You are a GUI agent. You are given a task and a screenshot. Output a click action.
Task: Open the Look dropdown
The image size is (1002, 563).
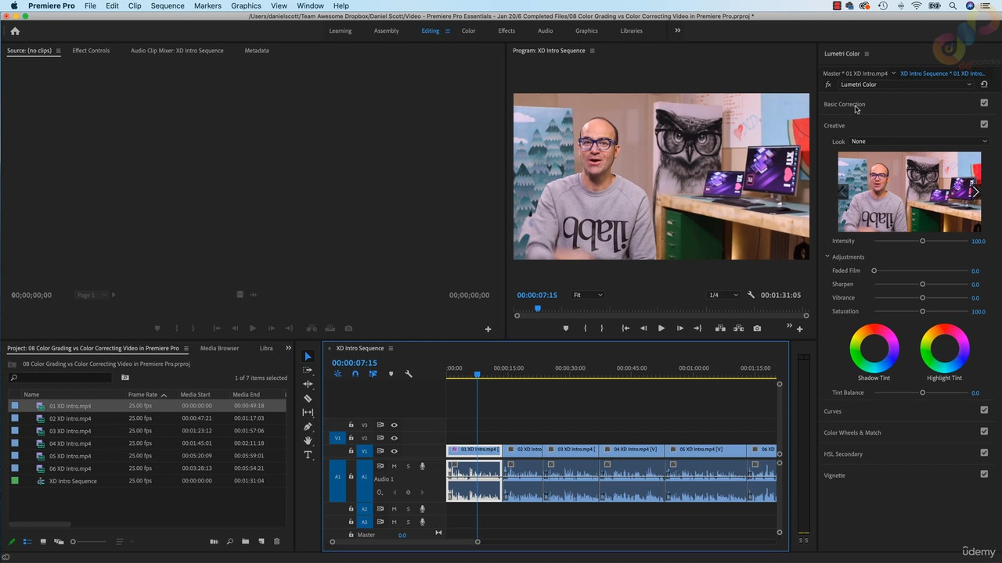(x=918, y=142)
